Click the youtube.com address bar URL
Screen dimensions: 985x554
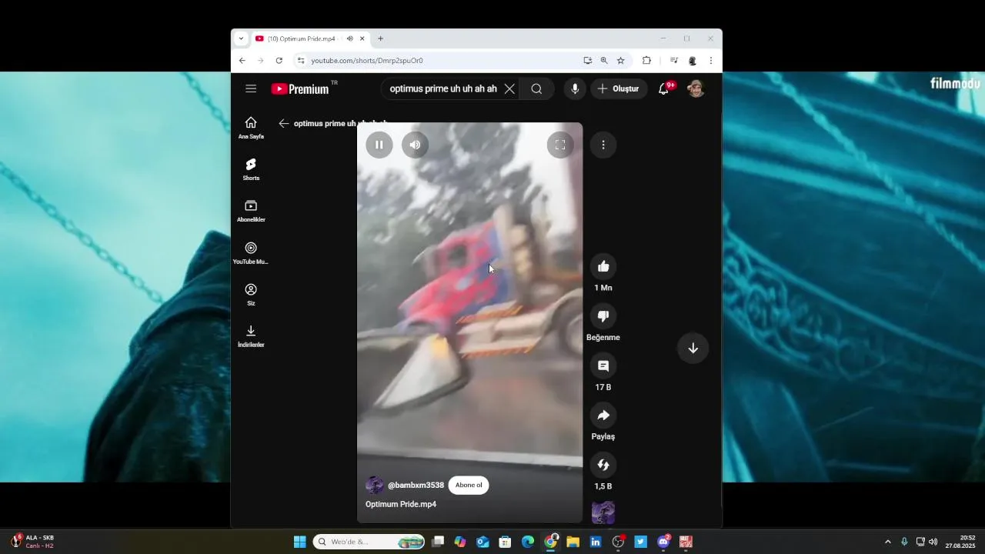click(367, 60)
